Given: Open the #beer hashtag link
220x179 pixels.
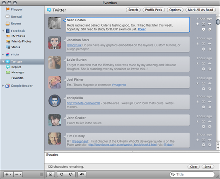Looking at the screenshot, I should coord(142,29).
